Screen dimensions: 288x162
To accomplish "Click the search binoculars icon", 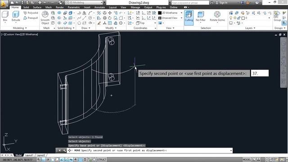I will tap(212, 3).
